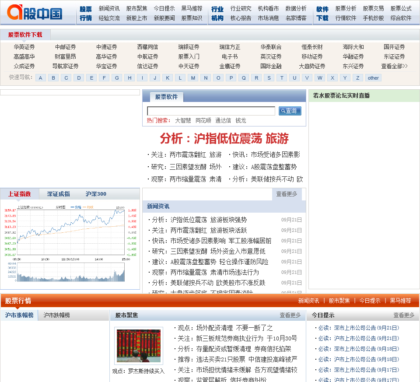Click 查看更多 in the 股市聚焦 header
Image resolution: width=420 pixels, height=382 pixels.
(x=290, y=315)
